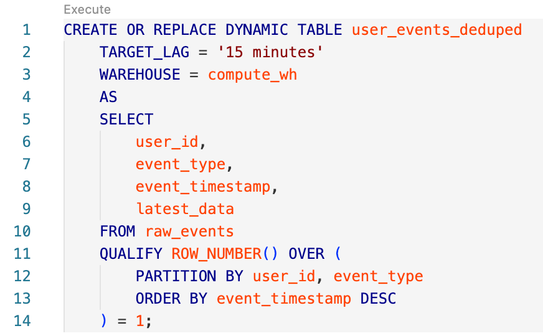
Task: Click the '15 minutes' string literal
Action: coord(270,52)
